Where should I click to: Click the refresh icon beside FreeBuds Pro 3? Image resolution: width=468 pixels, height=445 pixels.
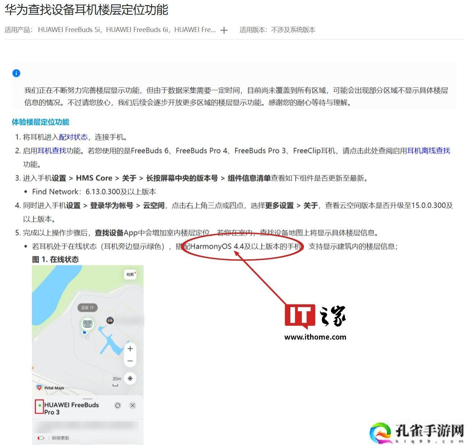(x=118, y=405)
